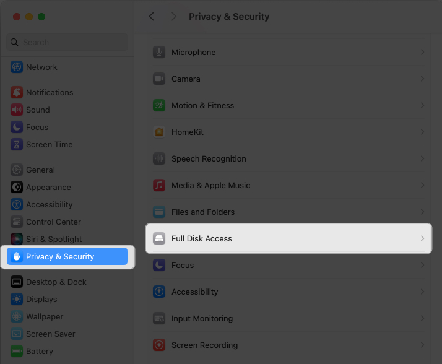Click the Network globe icon in sidebar

(17, 67)
